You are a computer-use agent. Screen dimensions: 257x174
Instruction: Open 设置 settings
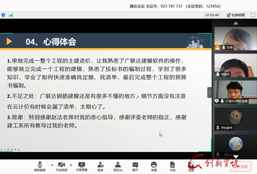[x=191, y=166]
